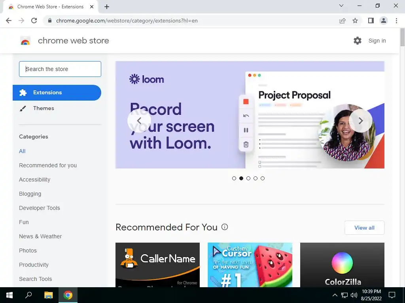Open a new browser tab

point(107,7)
